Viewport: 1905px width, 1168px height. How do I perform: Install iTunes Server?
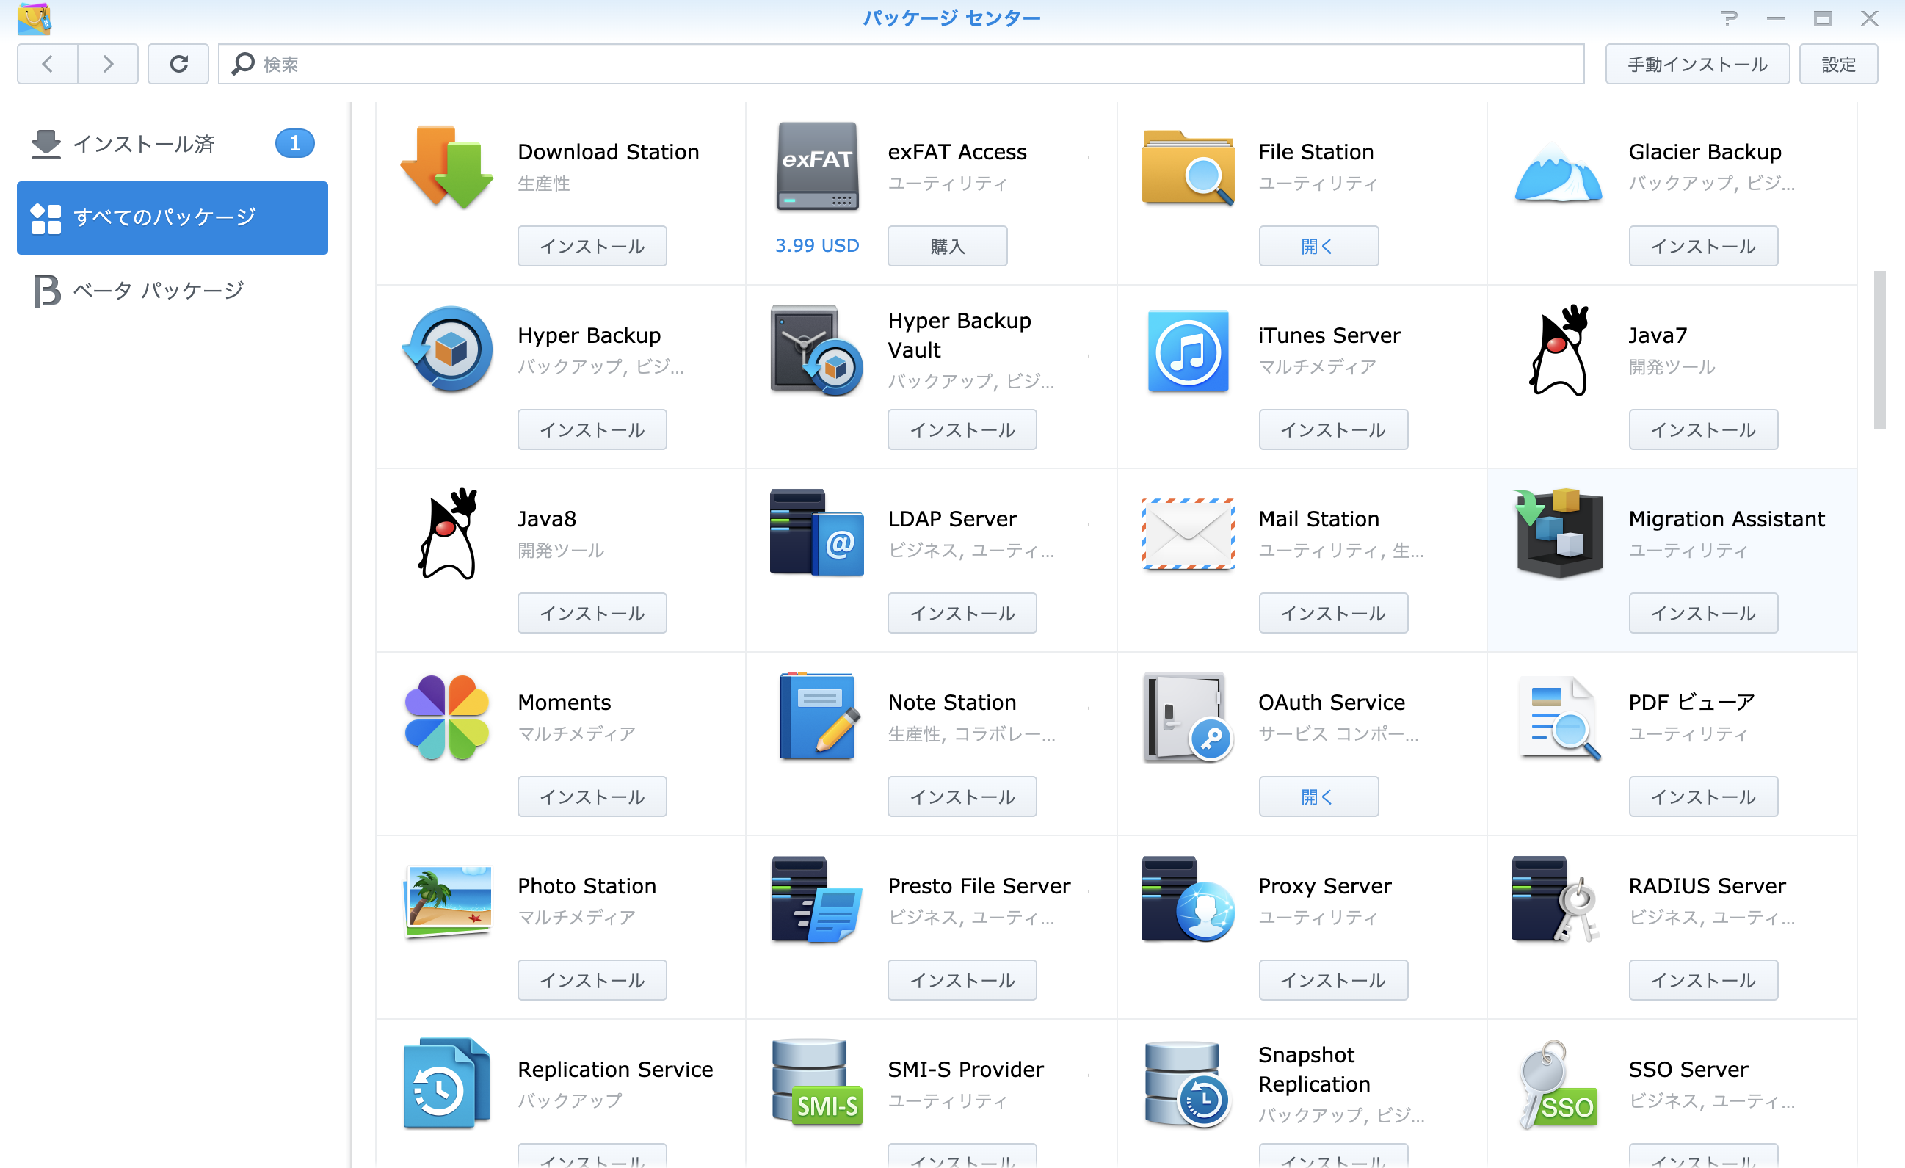coord(1334,429)
